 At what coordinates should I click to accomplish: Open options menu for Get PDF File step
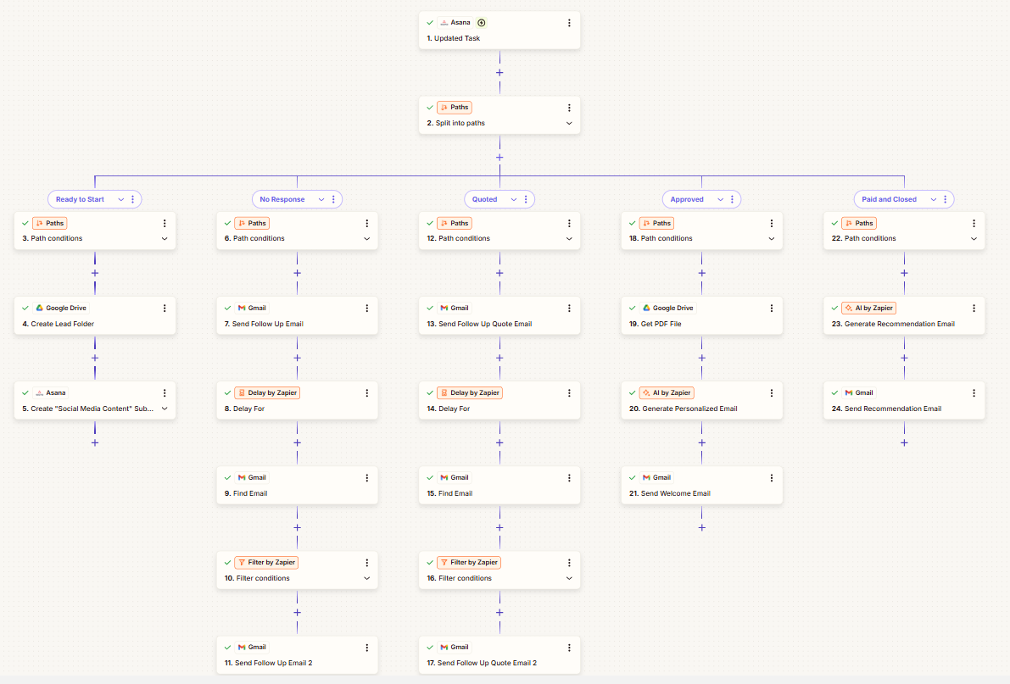(x=771, y=309)
